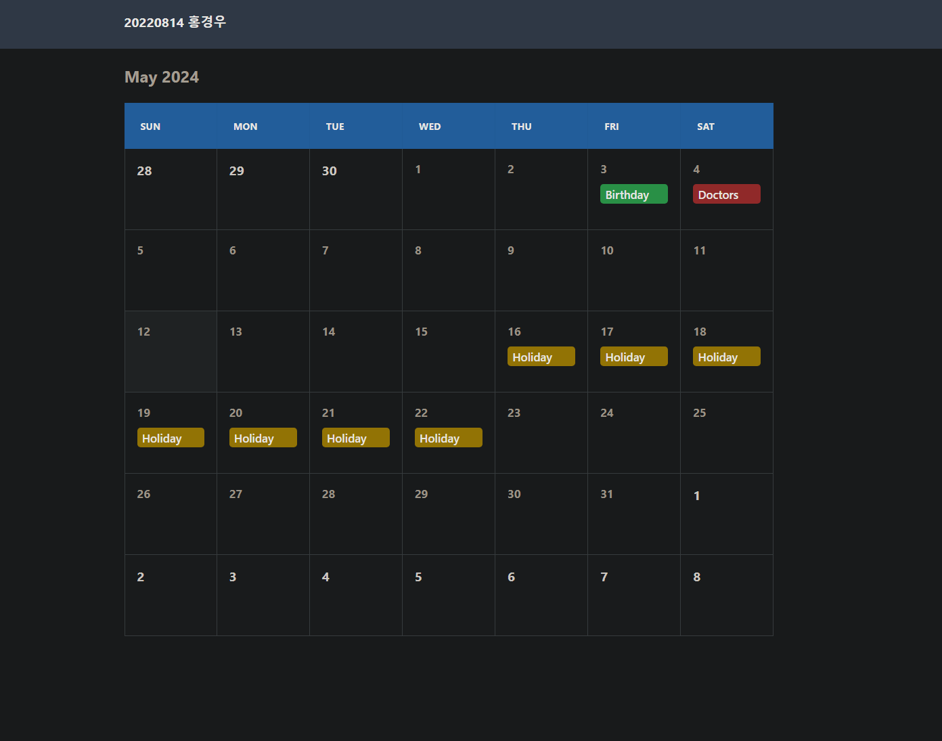Select the May 15 day cell
The image size is (942, 741).
tap(449, 352)
